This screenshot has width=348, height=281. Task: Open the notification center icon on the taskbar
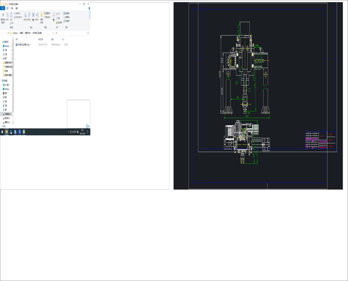click(x=87, y=132)
